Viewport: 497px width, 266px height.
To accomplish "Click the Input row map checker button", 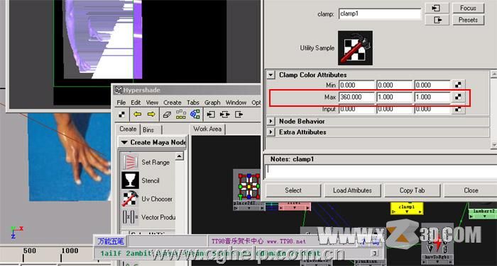I will [x=458, y=109].
